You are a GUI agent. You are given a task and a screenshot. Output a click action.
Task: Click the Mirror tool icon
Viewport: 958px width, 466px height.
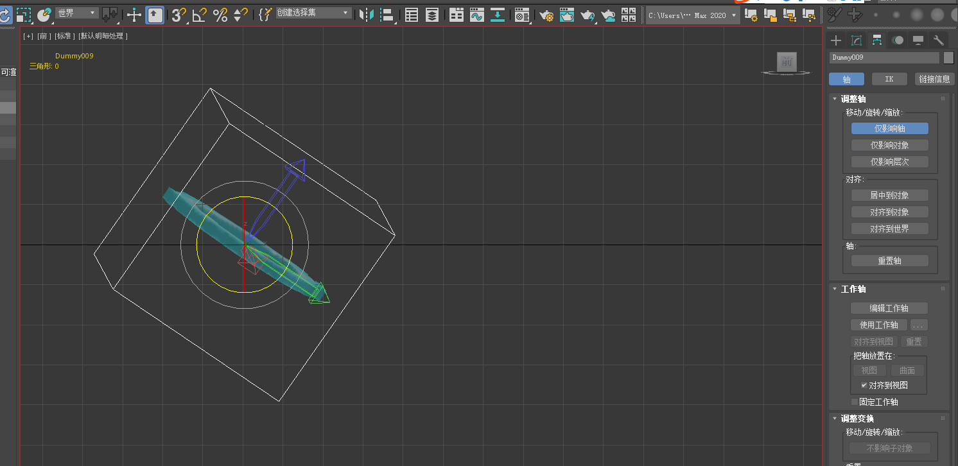click(367, 15)
